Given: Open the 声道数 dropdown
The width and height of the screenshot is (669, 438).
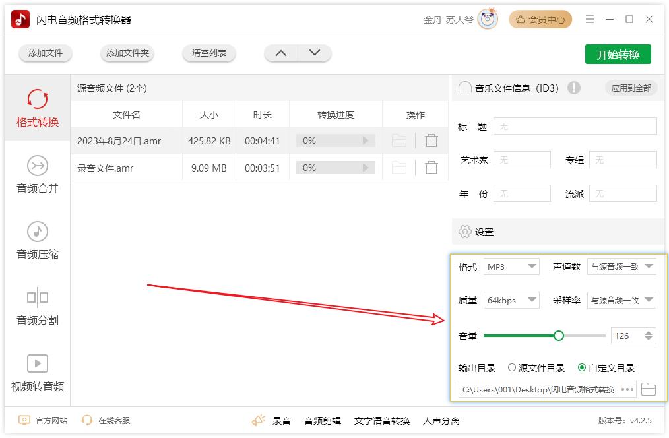Looking at the screenshot, I should point(621,266).
